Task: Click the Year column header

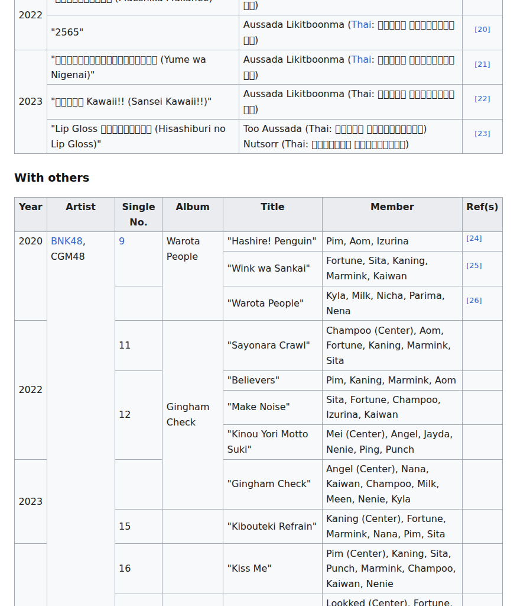Action: [x=31, y=207]
